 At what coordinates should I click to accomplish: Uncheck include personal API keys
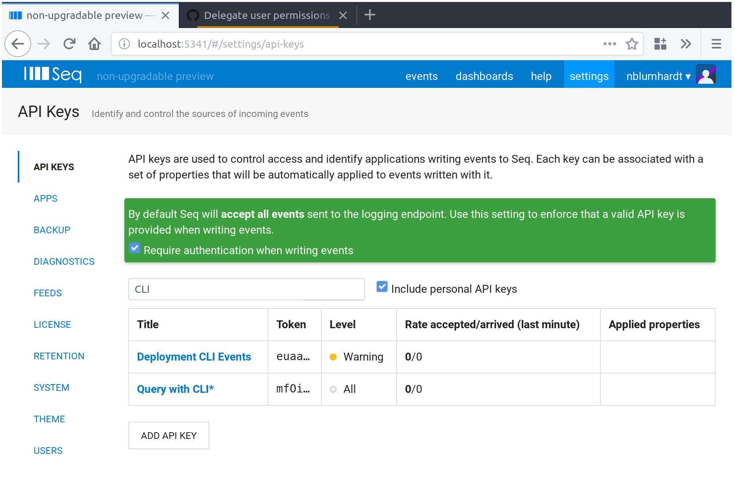click(x=382, y=287)
